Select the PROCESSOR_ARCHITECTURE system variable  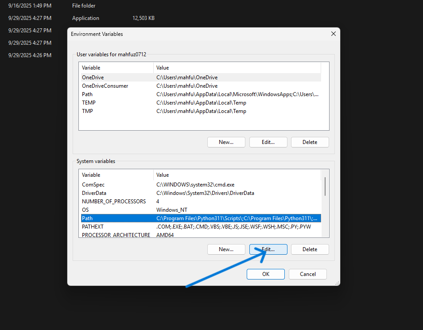click(x=116, y=235)
